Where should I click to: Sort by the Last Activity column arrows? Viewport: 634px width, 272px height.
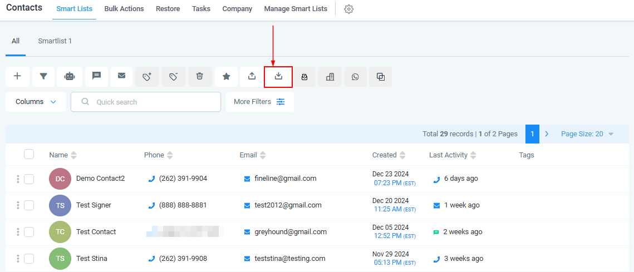(474, 155)
